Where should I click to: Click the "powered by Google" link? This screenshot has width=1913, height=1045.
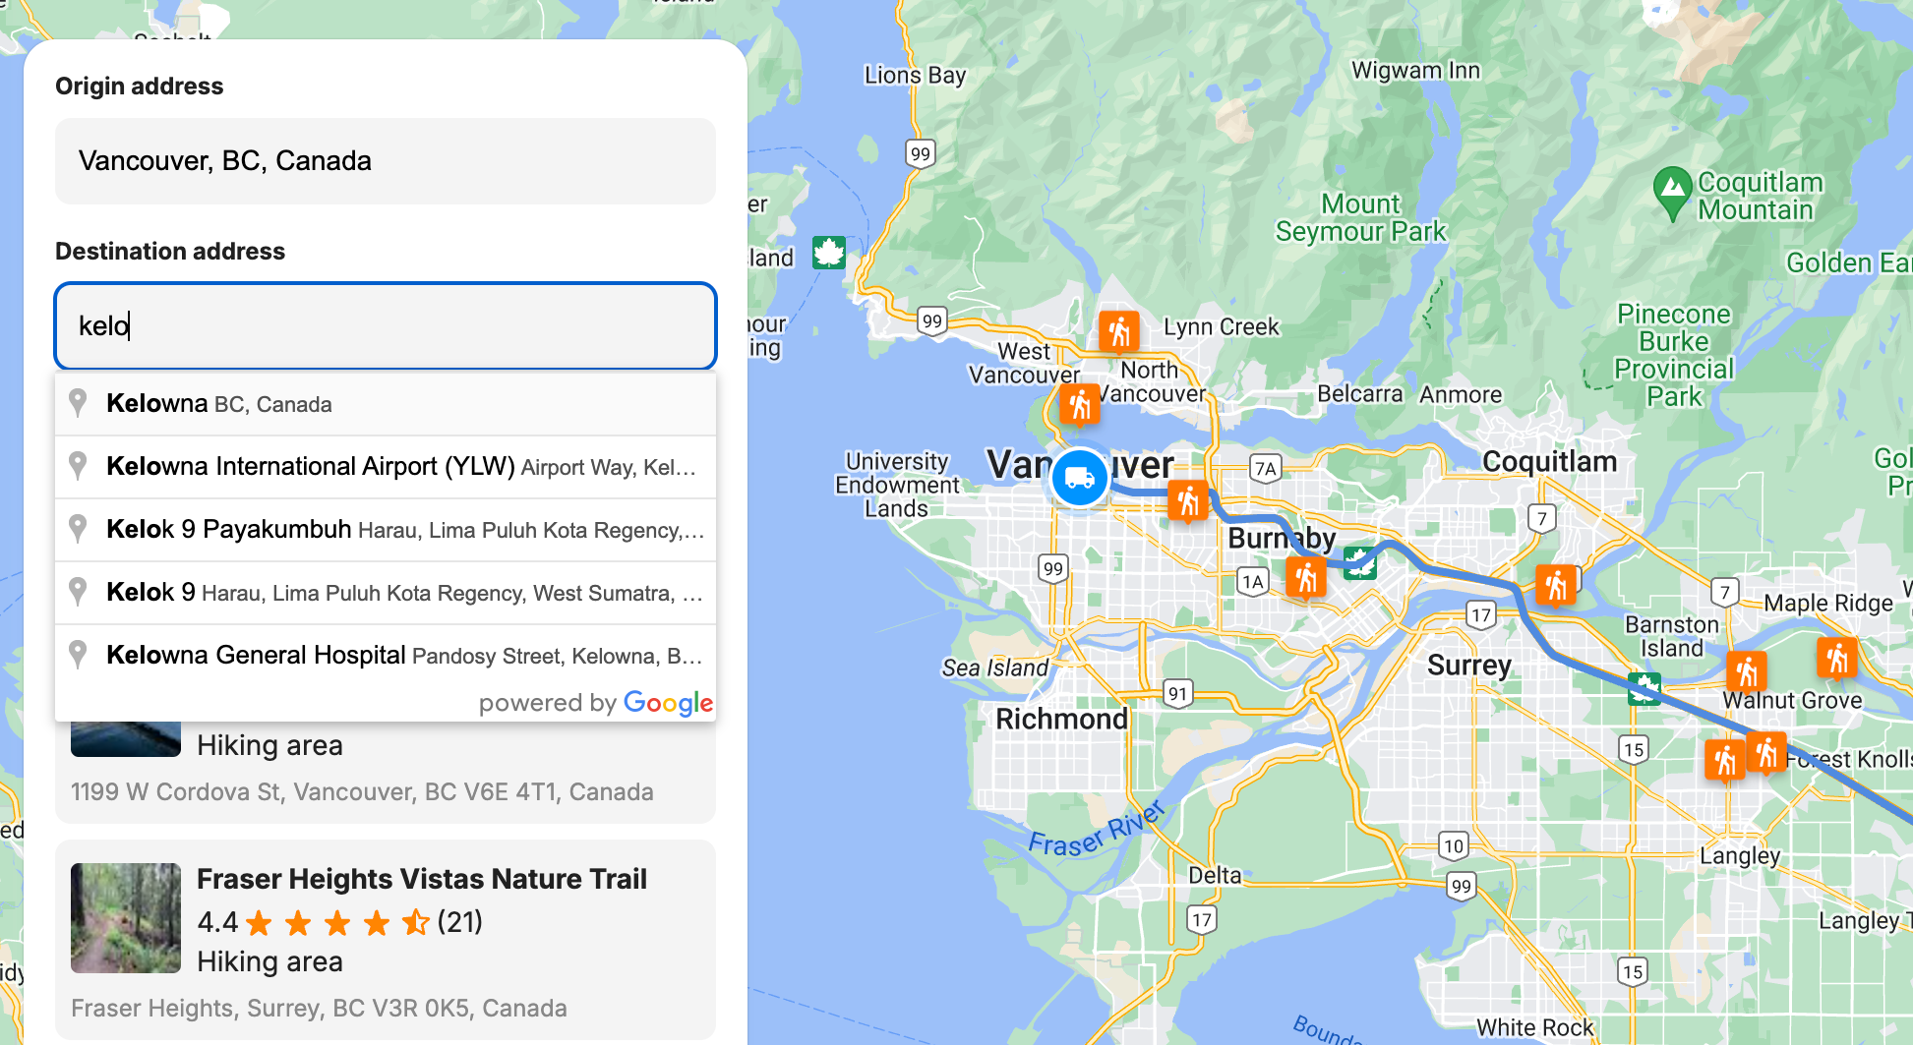pyautogui.click(x=596, y=702)
